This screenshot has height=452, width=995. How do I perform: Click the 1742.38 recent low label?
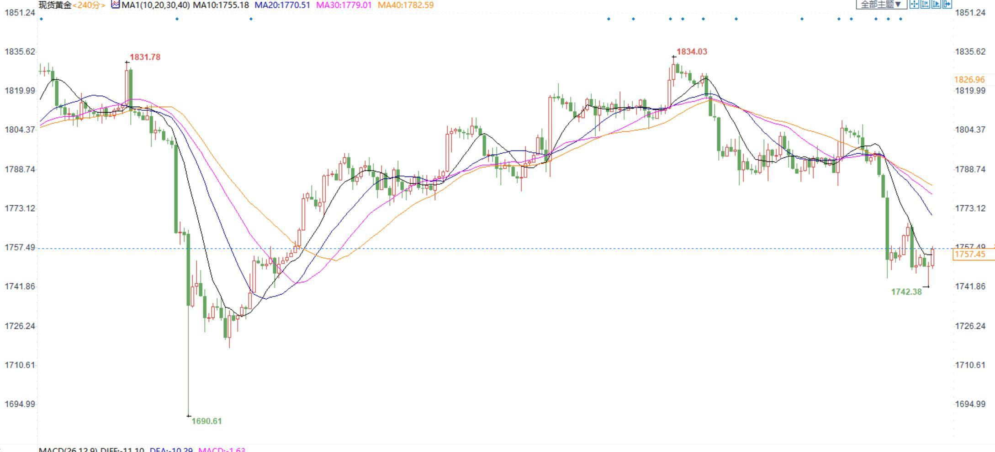pyautogui.click(x=906, y=292)
